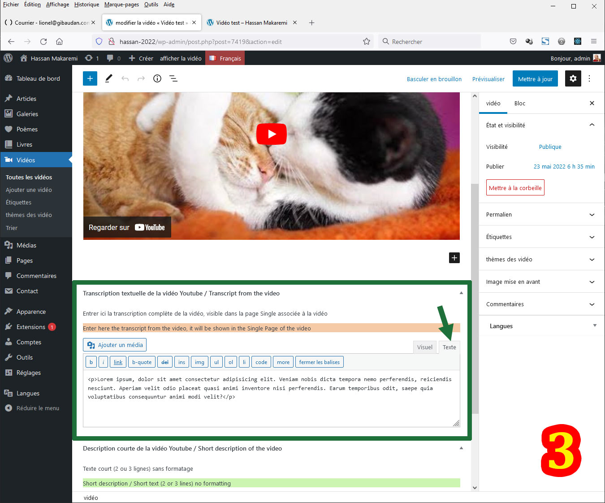
Task: Switch to the Bloc tab
Action: point(520,103)
